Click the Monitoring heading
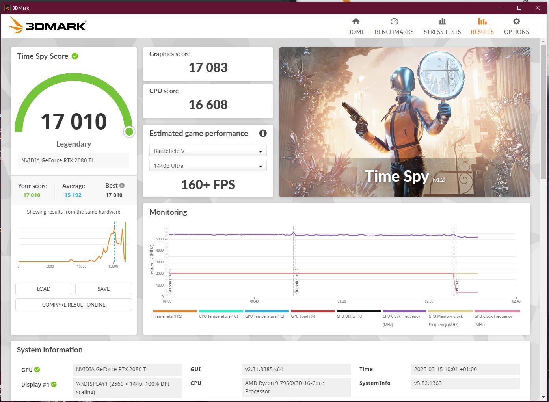The image size is (549, 402). point(168,212)
